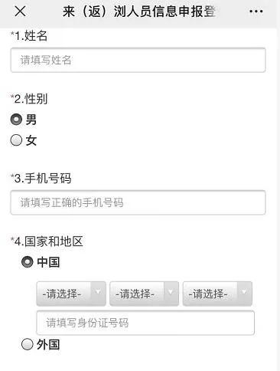Tap the 3.手机号码 question label
Screen dimensions: 280x371
click(41, 178)
